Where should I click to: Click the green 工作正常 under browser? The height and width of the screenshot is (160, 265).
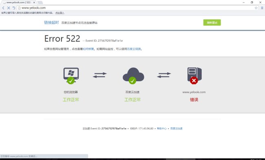click(71, 100)
